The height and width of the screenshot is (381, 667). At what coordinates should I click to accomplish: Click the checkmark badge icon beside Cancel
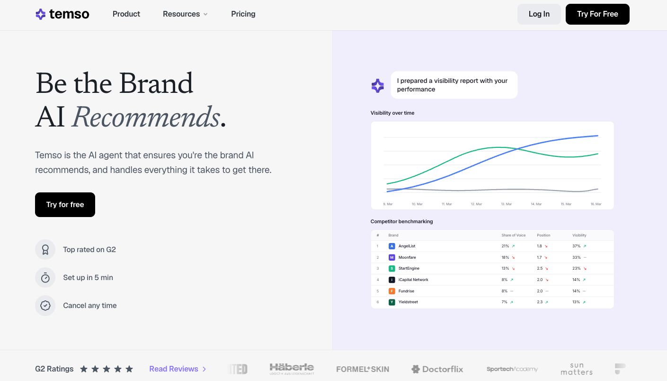(45, 306)
